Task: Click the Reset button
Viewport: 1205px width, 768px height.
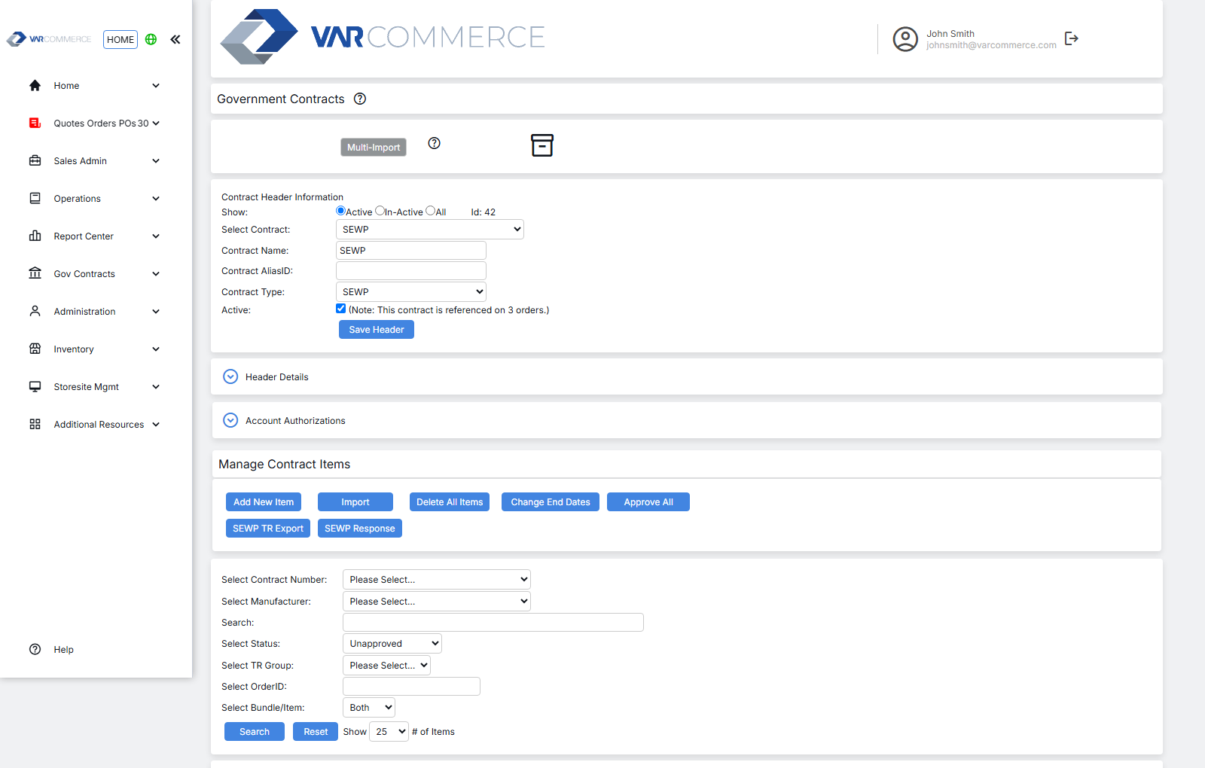Action: [x=316, y=732]
